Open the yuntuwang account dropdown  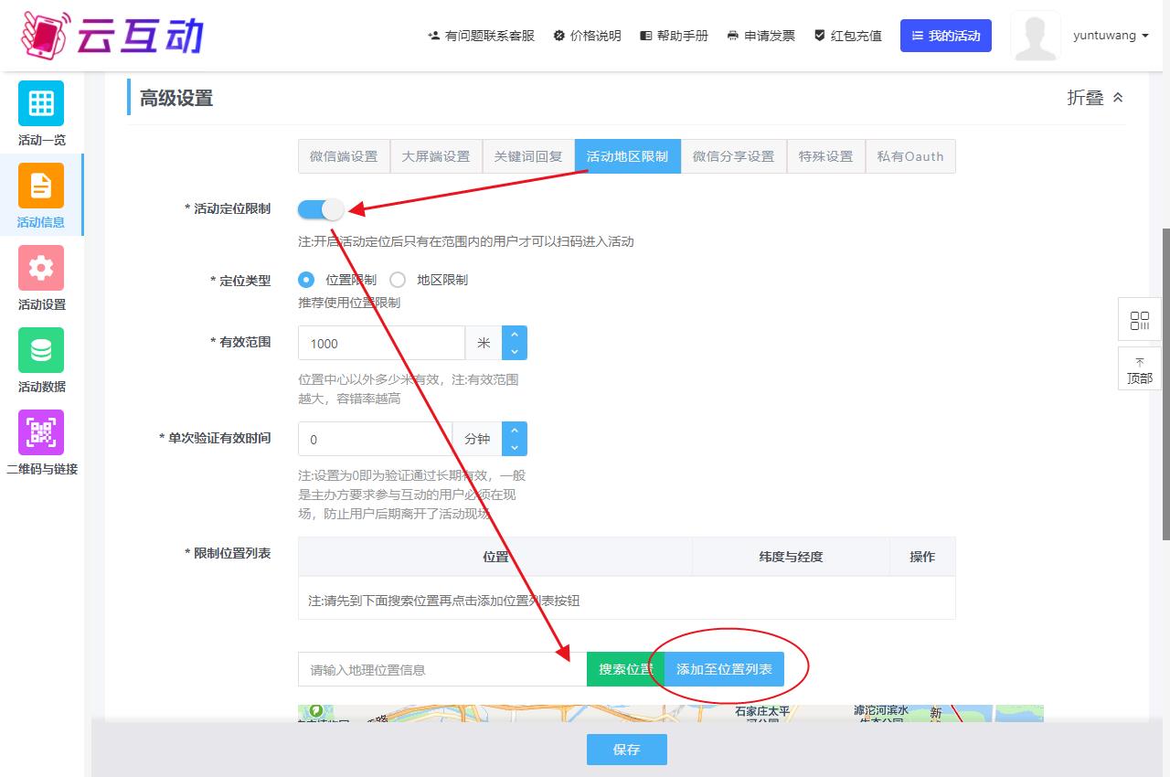[1111, 36]
